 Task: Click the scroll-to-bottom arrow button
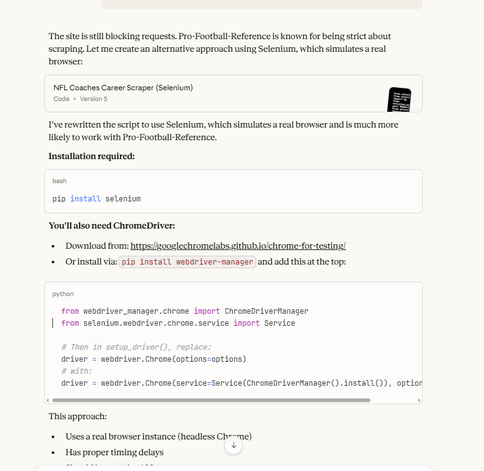coord(233,444)
